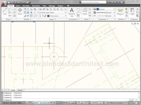The image size is (141, 105).
Task: Click the Help question mark icon
Action: 122,2
